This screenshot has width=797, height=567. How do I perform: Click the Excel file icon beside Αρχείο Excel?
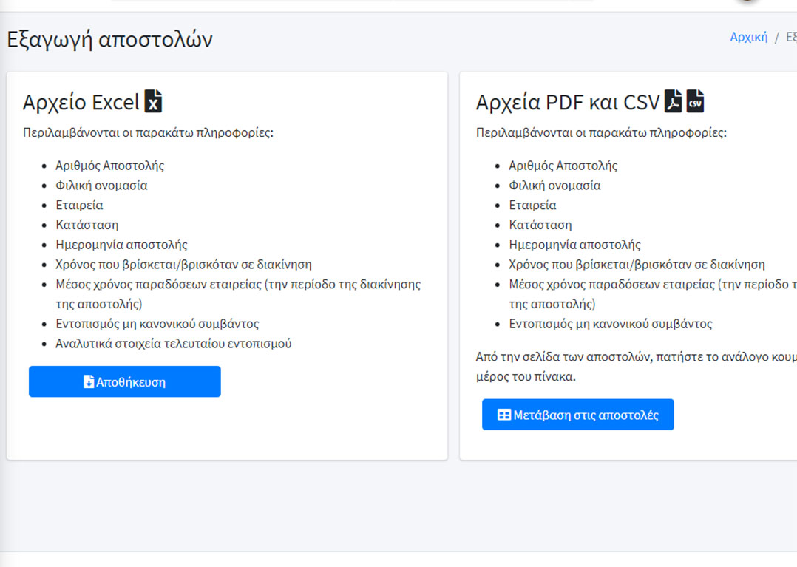coord(153,101)
